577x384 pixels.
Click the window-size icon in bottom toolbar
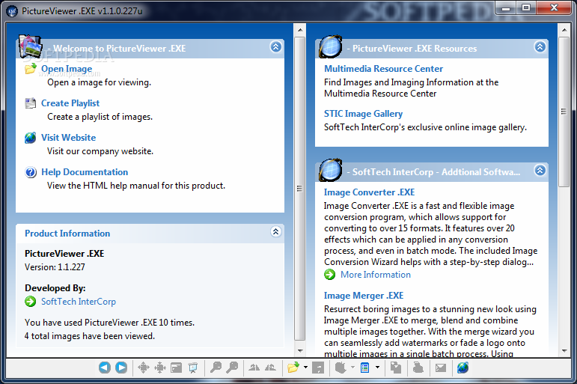(177, 368)
